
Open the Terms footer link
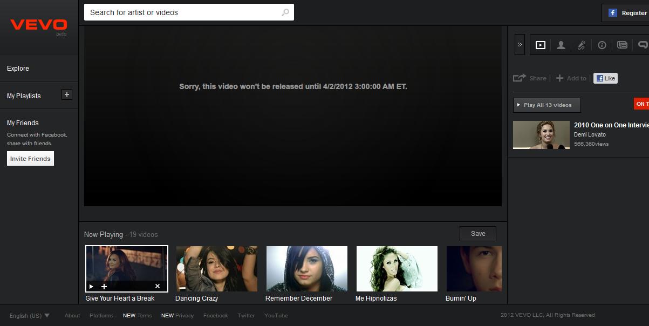(138, 316)
